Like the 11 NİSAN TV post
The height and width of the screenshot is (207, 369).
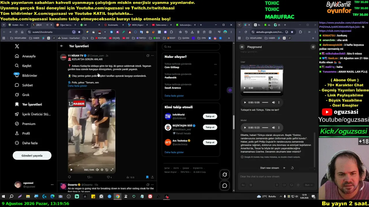click(x=108, y=177)
